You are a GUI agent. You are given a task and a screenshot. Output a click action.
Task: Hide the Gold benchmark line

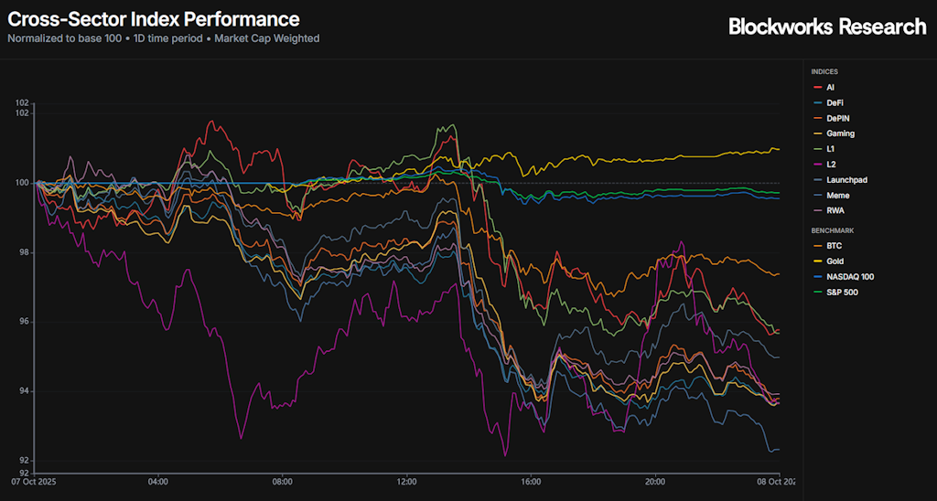tap(834, 261)
